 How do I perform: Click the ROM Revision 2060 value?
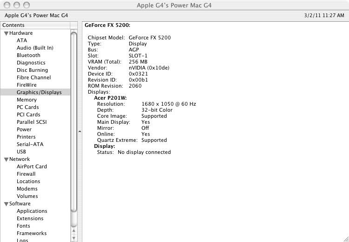(135, 86)
